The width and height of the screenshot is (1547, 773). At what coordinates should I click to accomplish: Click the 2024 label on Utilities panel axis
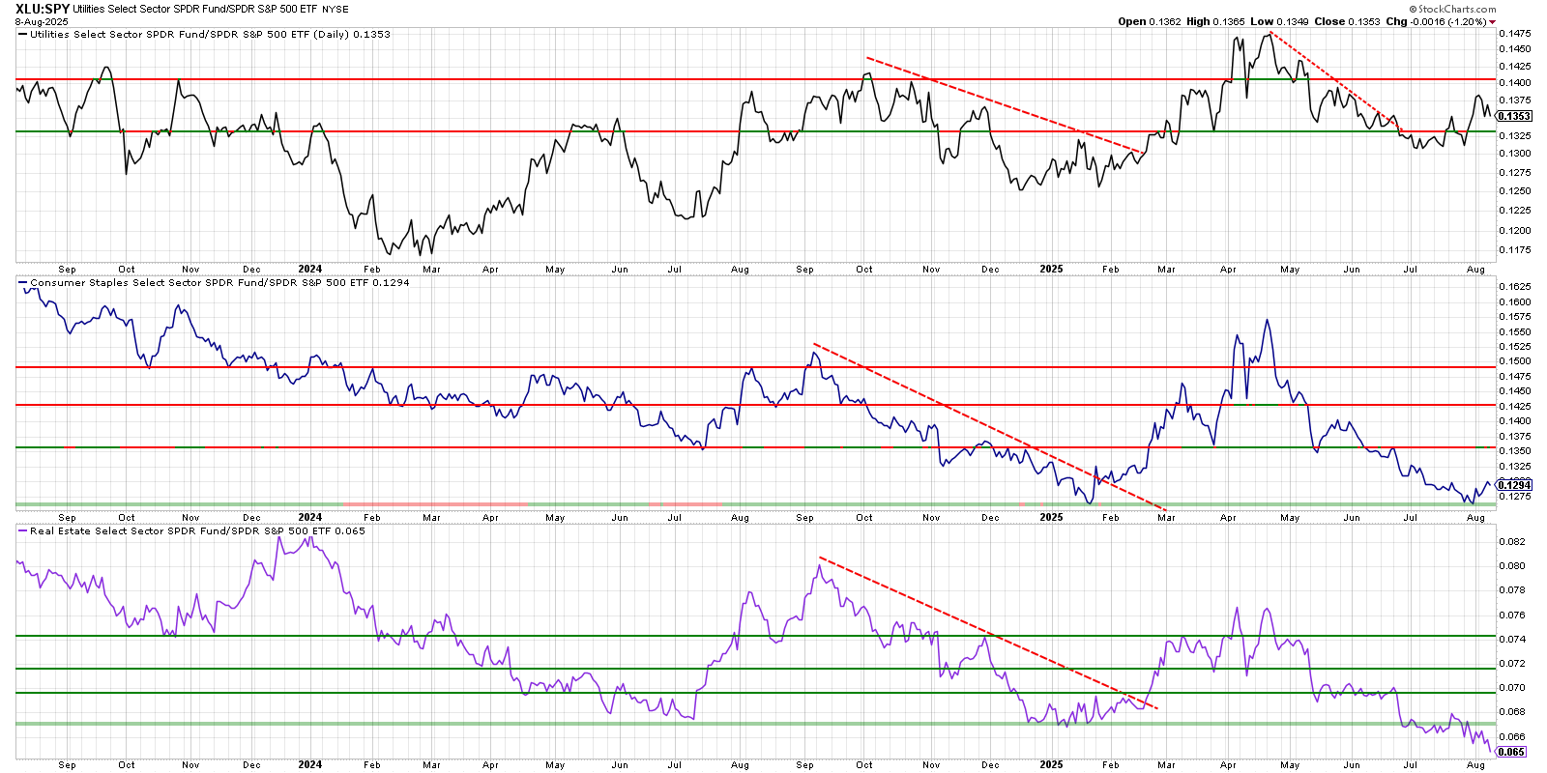click(x=310, y=270)
